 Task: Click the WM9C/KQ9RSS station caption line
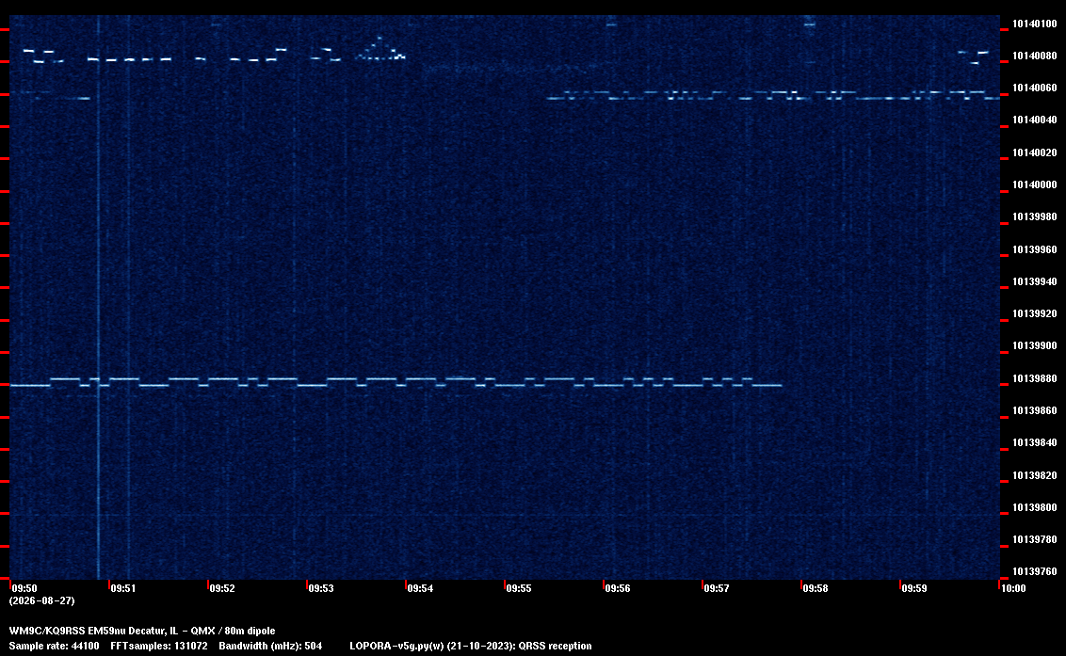[x=142, y=631]
